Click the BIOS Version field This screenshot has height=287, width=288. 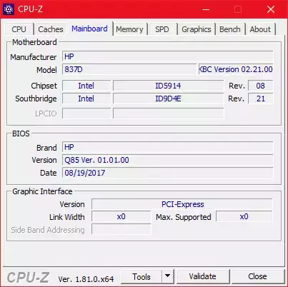(x=168, y=160)
